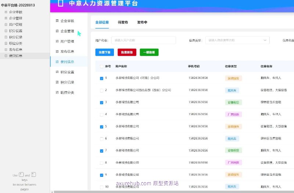Viewport: 294px width, 193px height.
Task: Open 发布信息 page in Axure page list
Action: pyautogui.click(x=15, y=50)
